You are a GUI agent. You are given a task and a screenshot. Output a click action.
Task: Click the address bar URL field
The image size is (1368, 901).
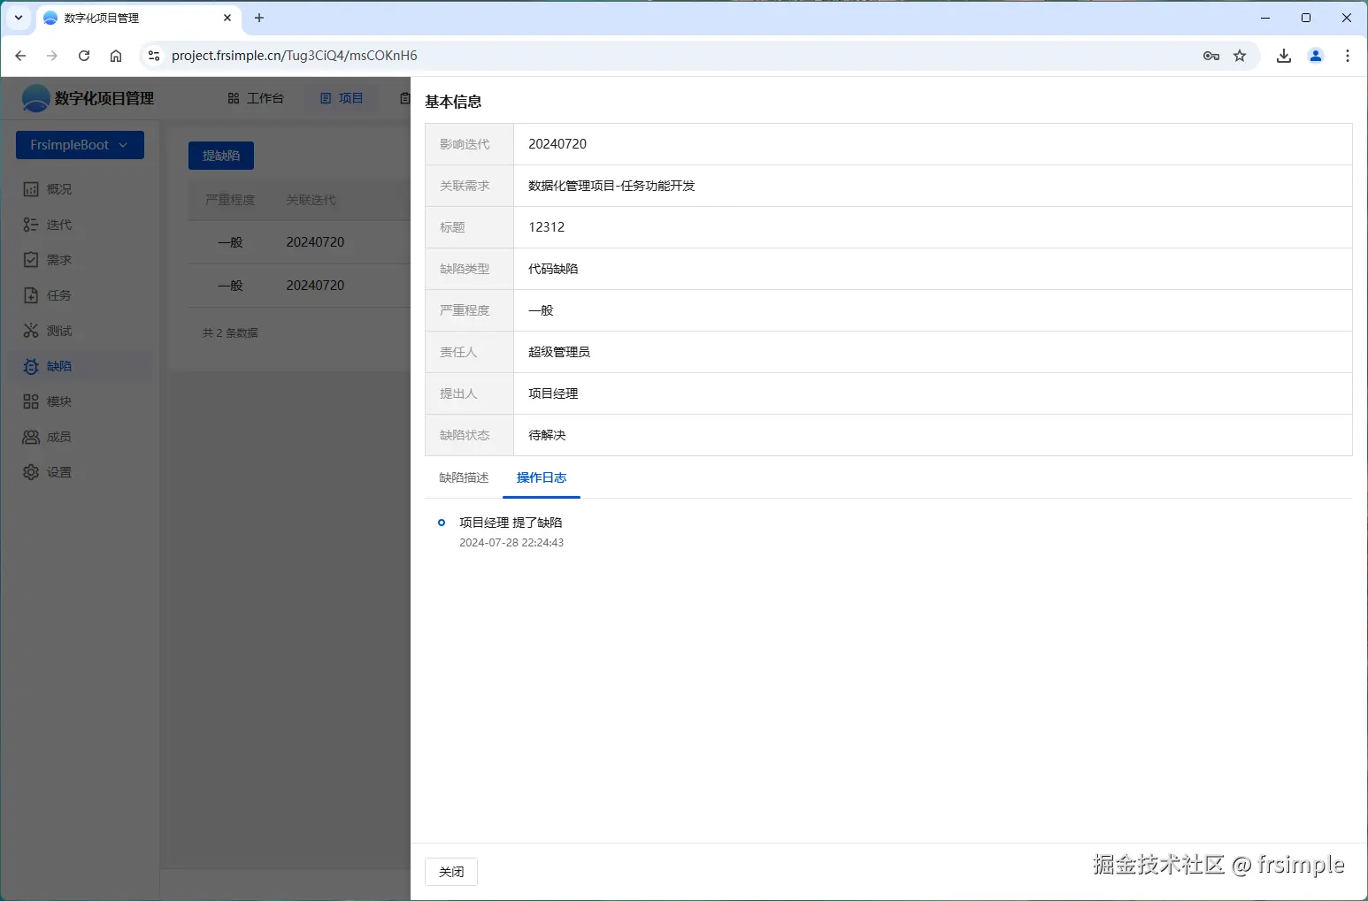pyautogui.click(x=294, y=55)
